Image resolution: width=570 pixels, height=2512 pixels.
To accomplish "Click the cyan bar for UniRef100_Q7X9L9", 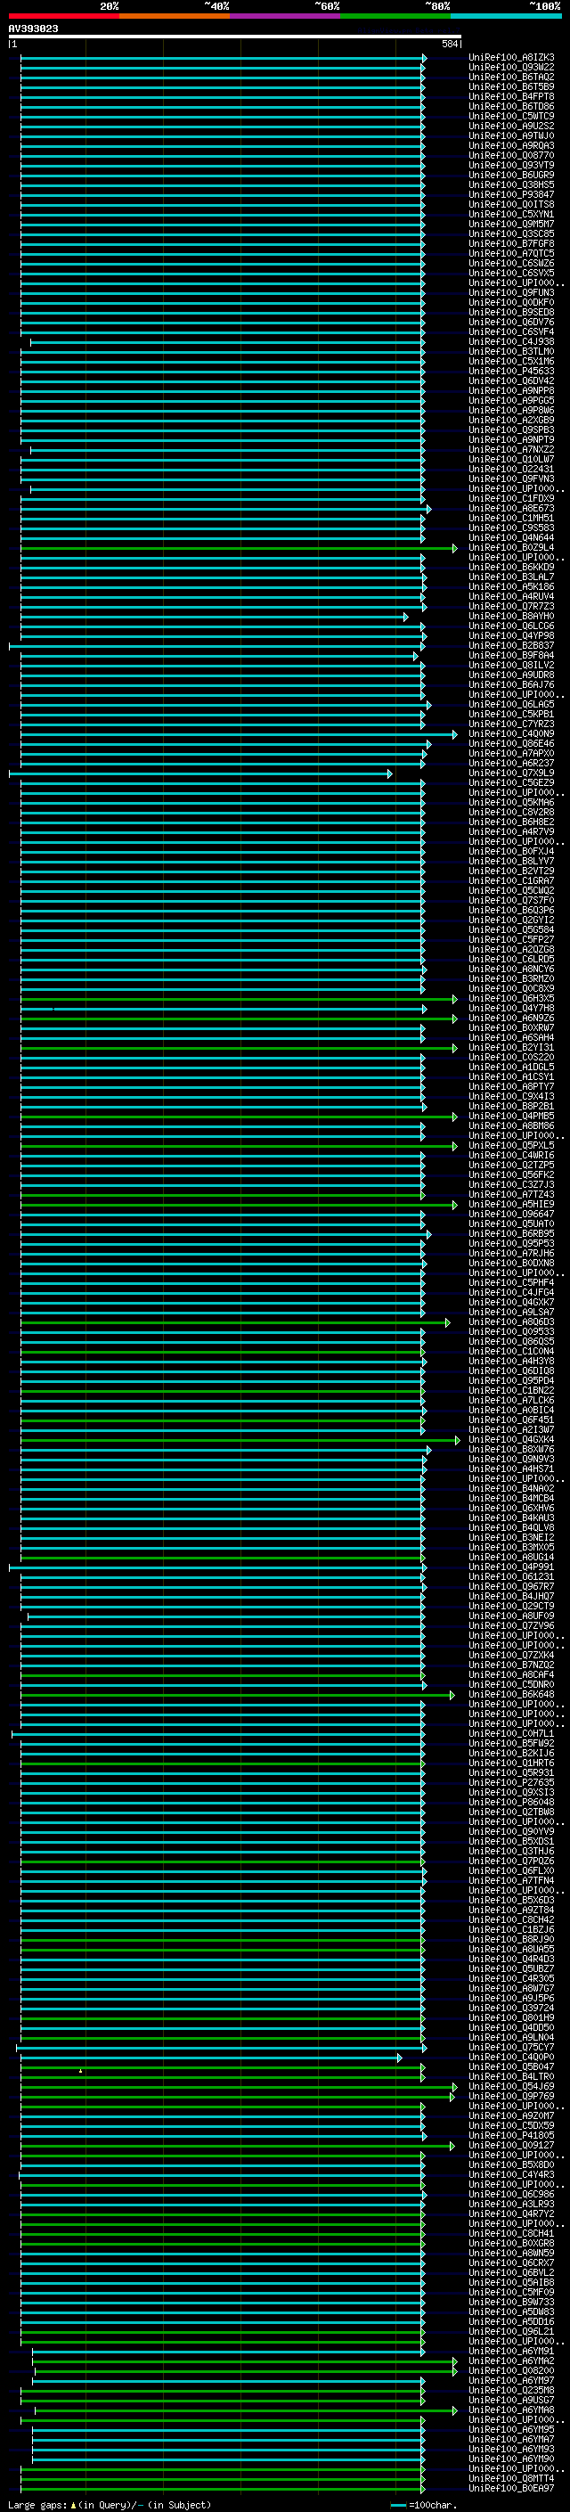I will click(200, 773).
